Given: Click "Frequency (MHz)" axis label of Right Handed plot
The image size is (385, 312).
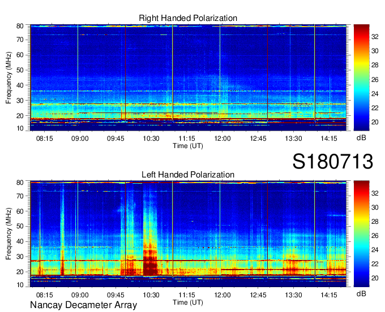Looking at the screenshot, I should pos(8,77).
